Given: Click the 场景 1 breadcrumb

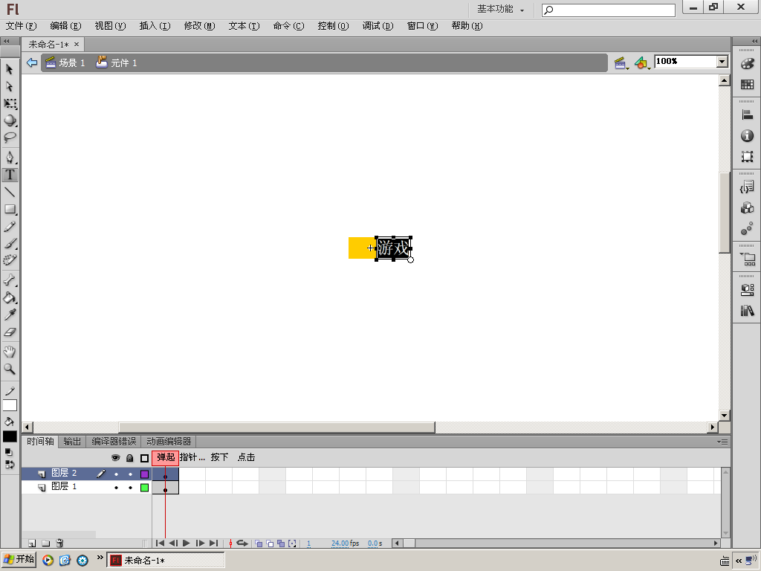Looking at the screenshot, I should coord(65,62).
